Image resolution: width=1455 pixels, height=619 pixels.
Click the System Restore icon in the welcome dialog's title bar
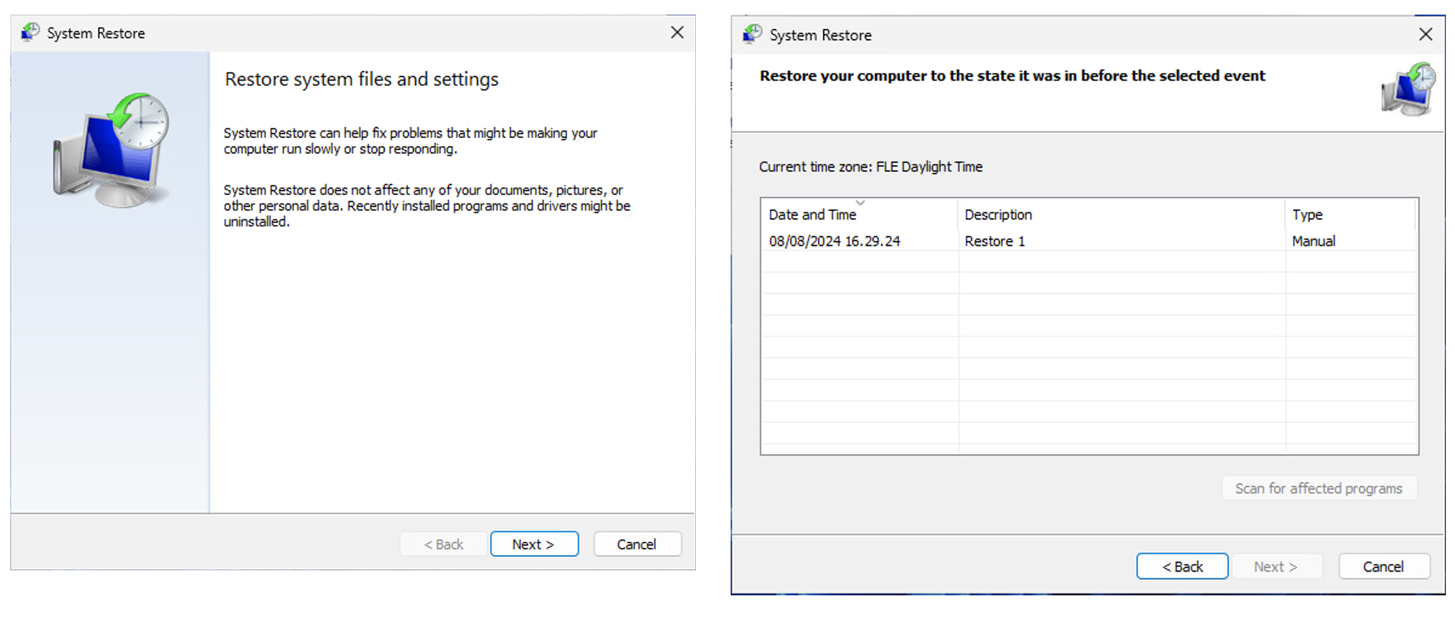pyautogui.click(x=30, y=33)
